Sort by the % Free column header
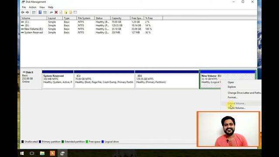Viewport: 279px width, 157px height. (x=153, y=18)
